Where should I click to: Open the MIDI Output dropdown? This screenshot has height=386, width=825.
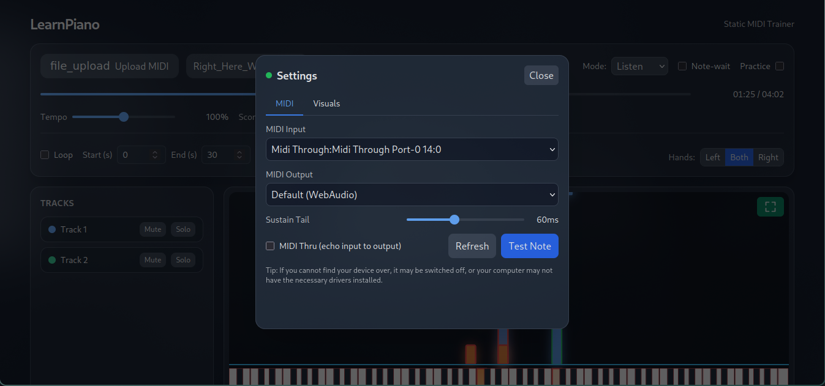(412, 195)
